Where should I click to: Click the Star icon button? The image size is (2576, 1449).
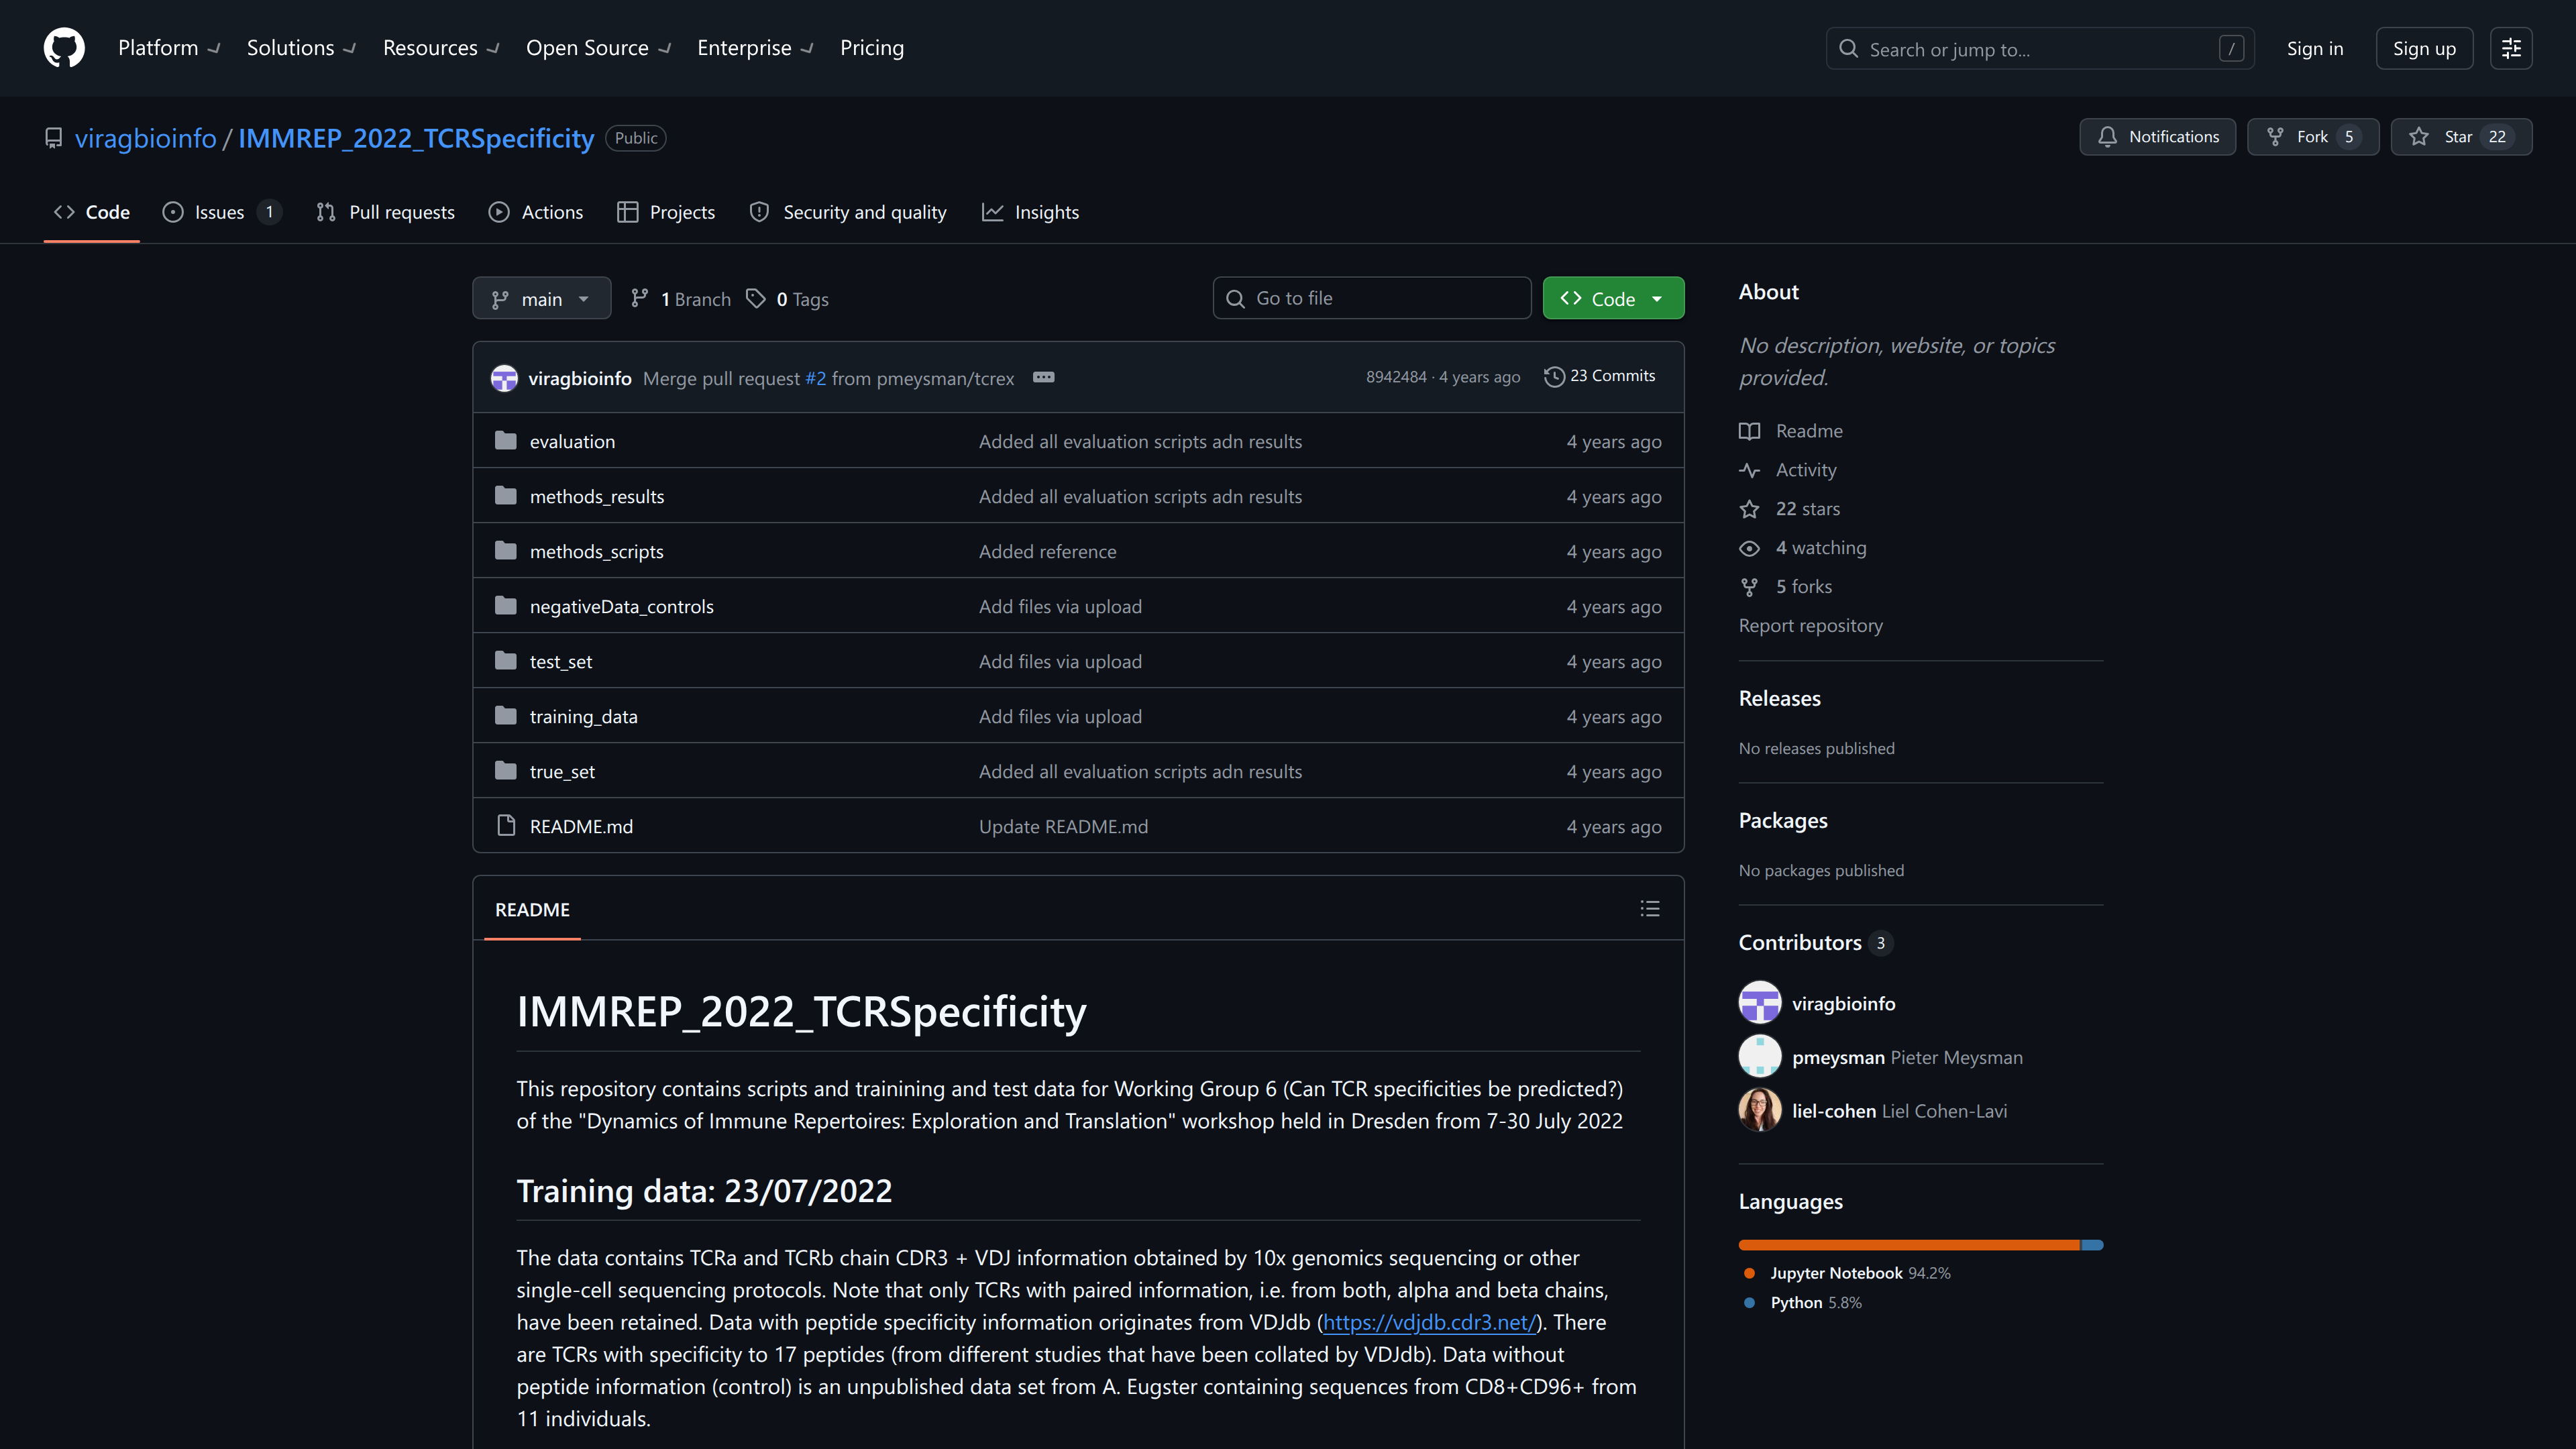(2419, 137)
